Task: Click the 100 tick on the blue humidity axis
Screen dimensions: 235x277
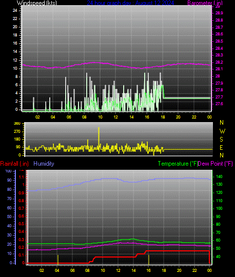Action: pyautogui.click(x=9, y=171)
